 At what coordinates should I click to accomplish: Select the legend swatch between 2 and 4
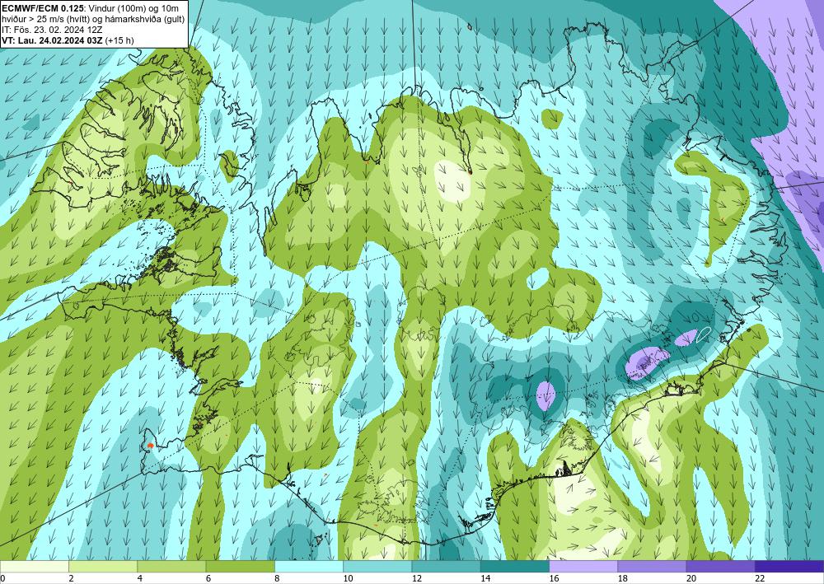click(102, 566)
